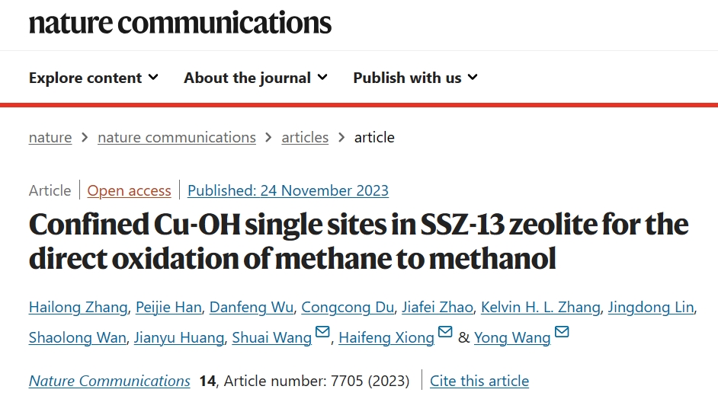718x399 pixels.
Task: Expand the Explore content dropdown
Action: pos(94,78)
